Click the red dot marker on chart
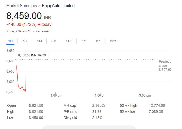The image size is (182, 129). point(25,90)
